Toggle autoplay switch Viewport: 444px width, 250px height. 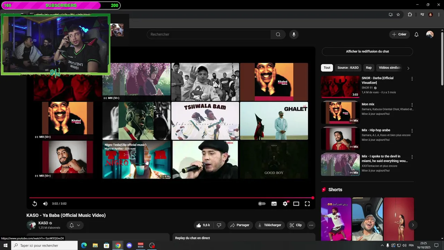[262, 204]
